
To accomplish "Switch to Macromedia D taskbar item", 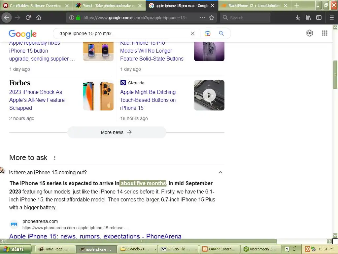I will [261, 249].
